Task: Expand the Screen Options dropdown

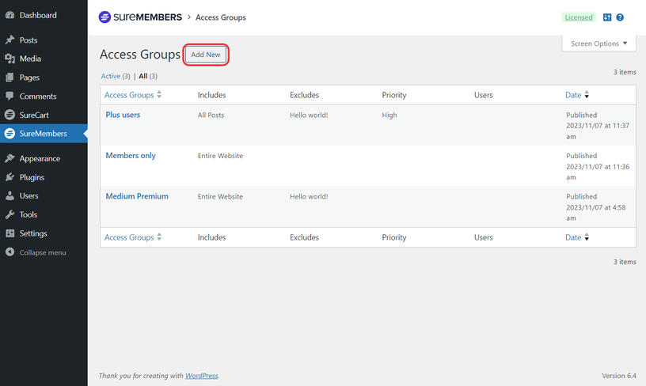Action: pyautogui.click(x=598, y=44)
